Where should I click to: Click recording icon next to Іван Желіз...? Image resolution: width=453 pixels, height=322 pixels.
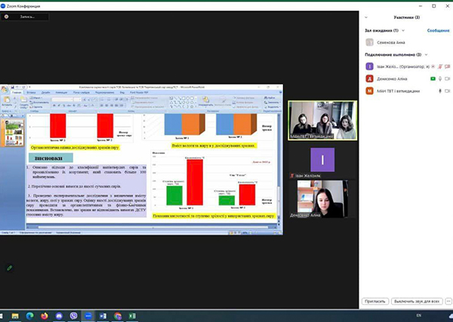click(x=433, y=66)
